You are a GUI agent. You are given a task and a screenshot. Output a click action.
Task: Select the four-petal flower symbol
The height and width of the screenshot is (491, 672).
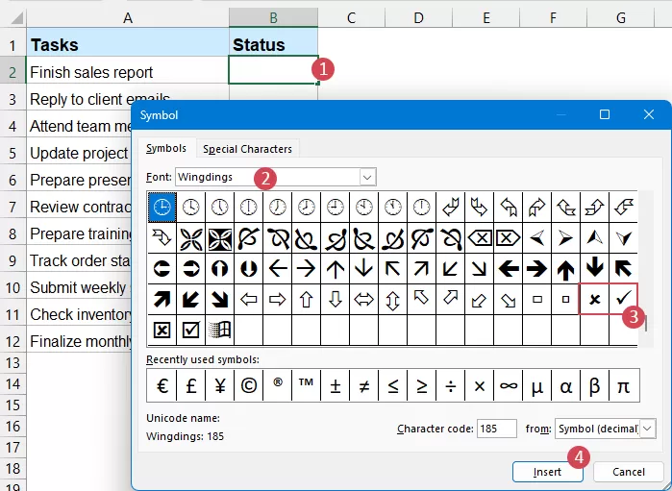click(x=190, y=238)
